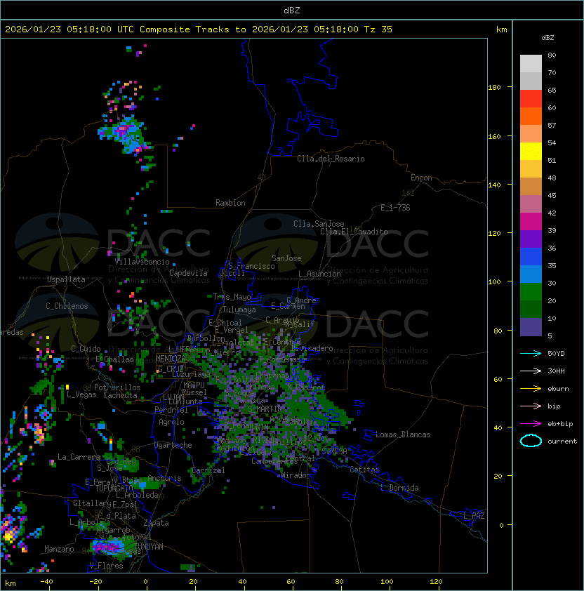Click the pink bip arrow legend icon

tap(531, 406)
